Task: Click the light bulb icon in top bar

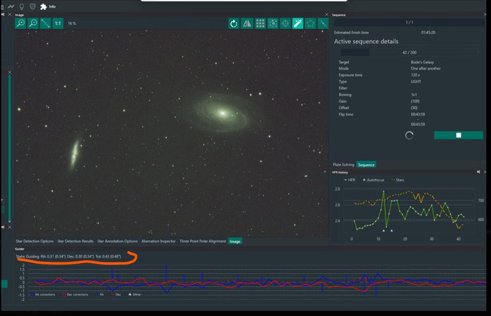Action: point(21,6)
